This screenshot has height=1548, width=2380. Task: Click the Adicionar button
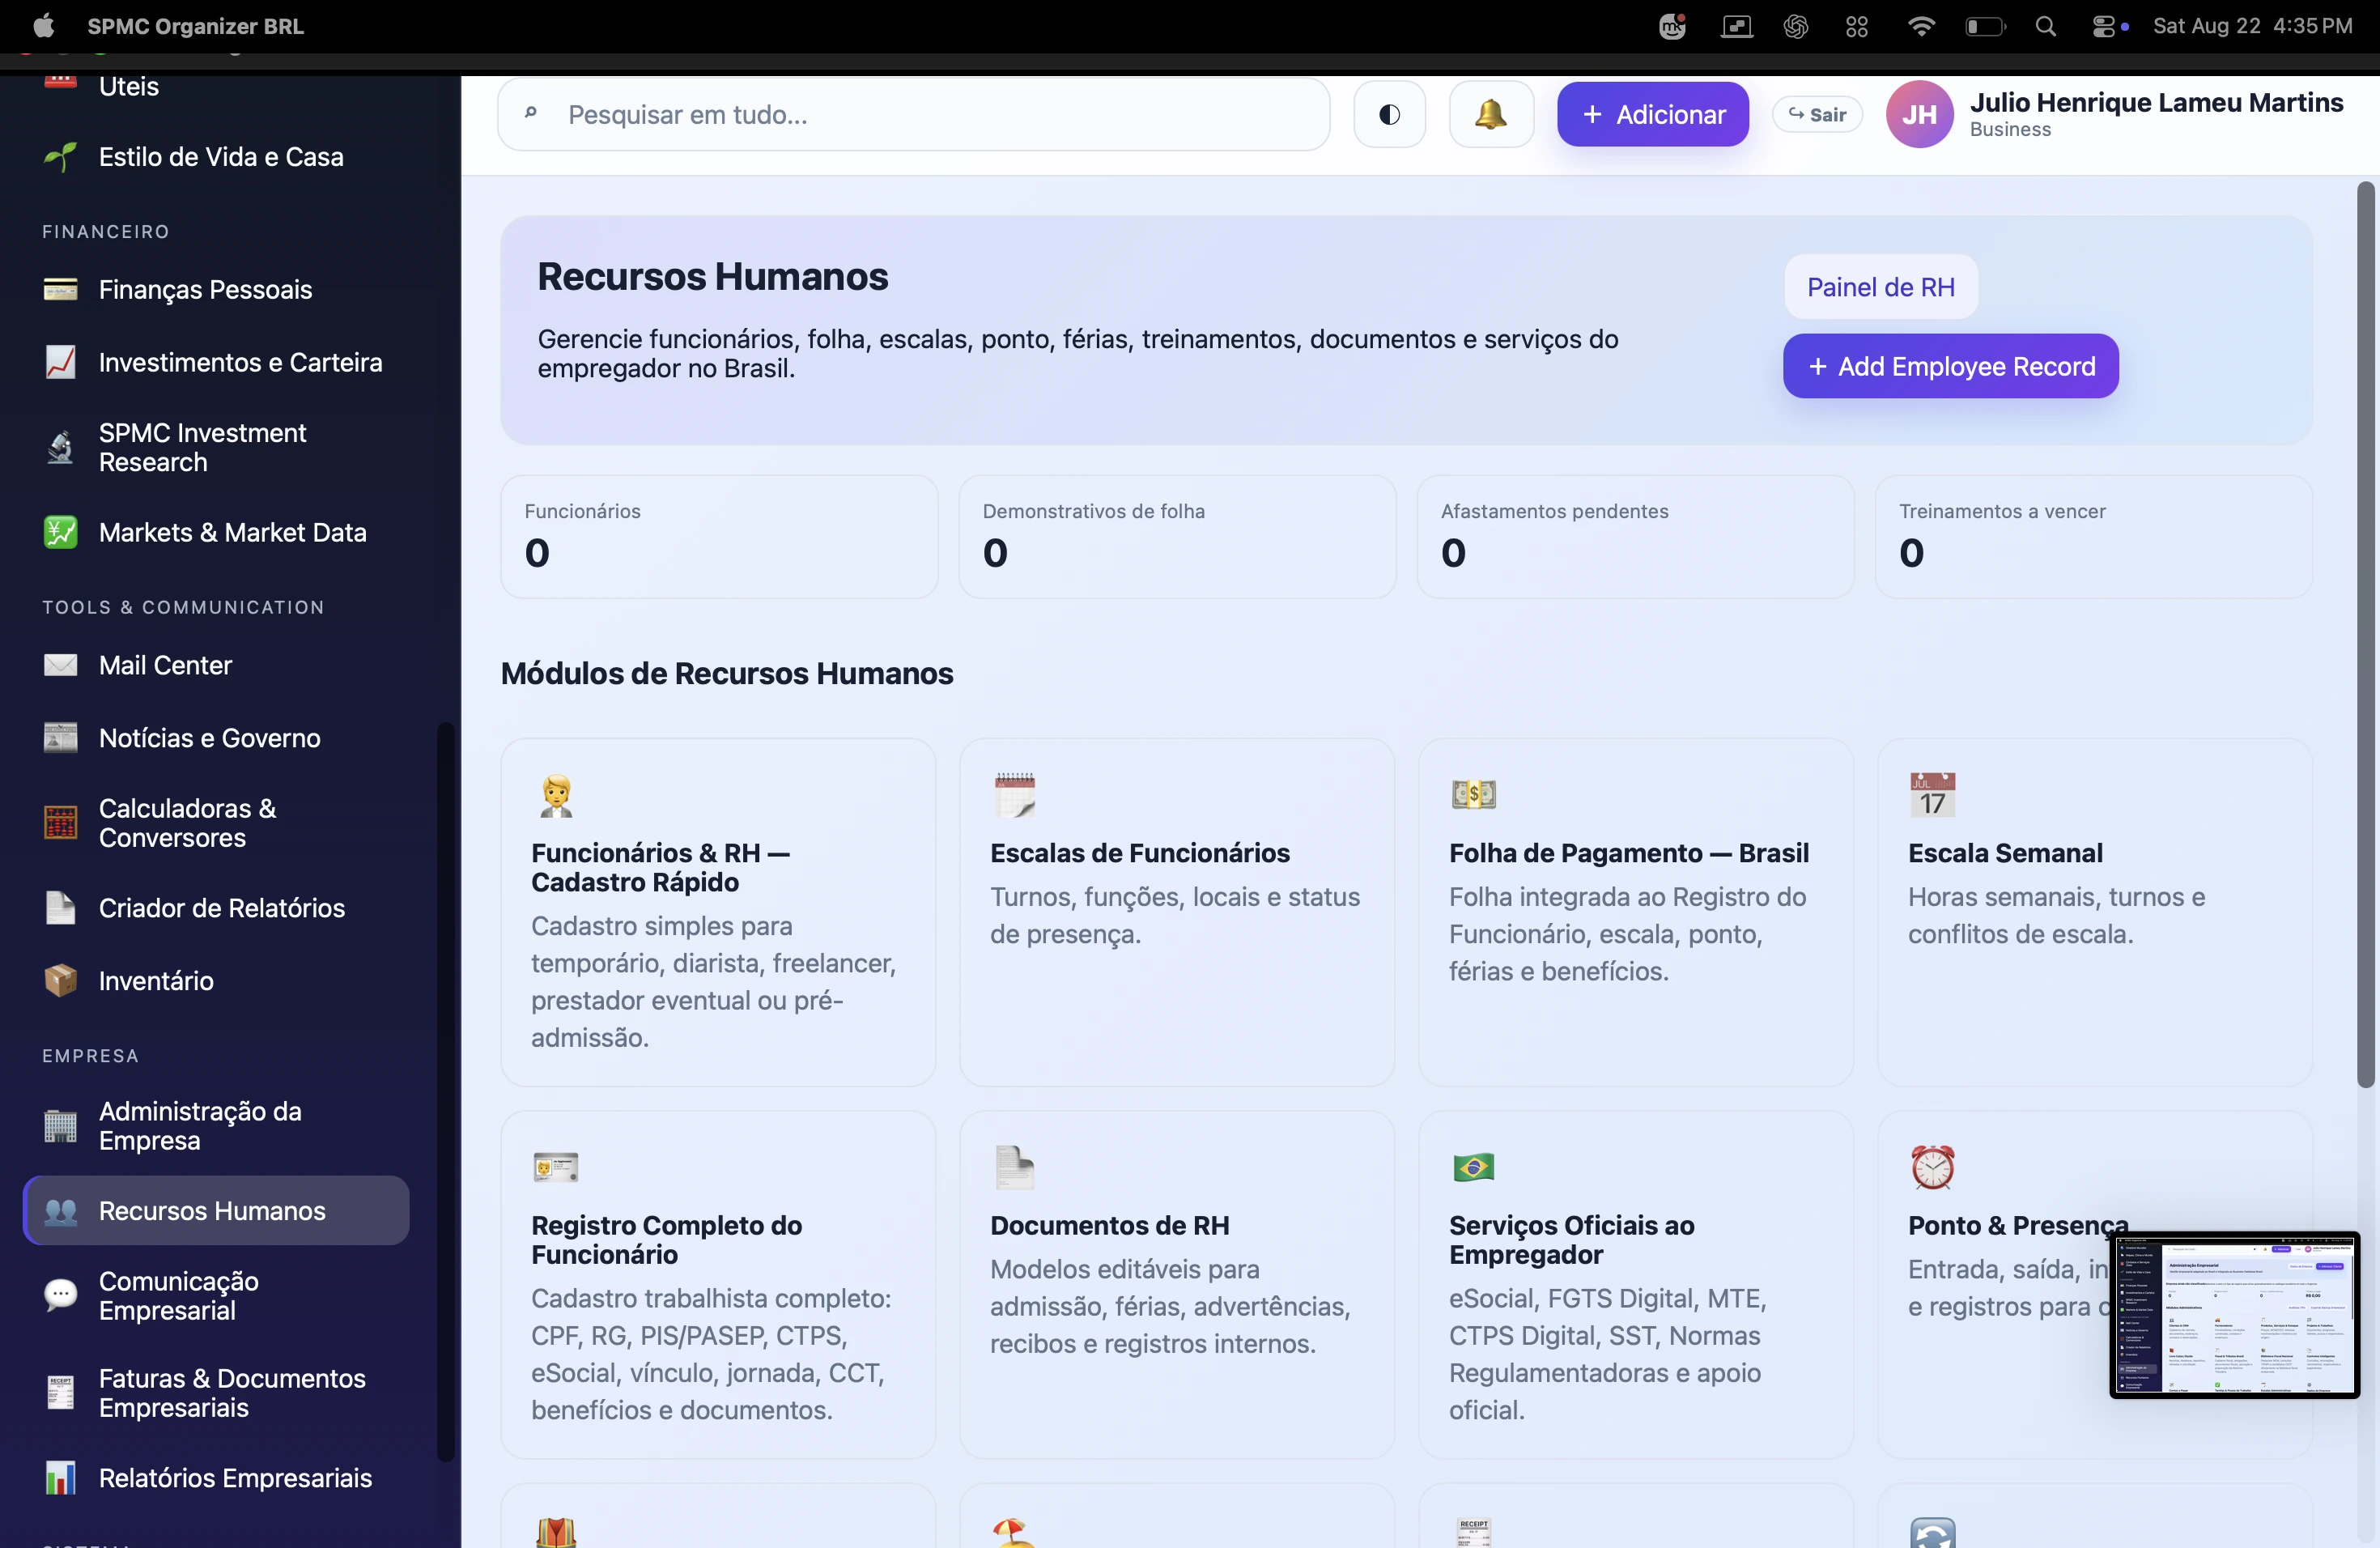tap(1652, 114)
